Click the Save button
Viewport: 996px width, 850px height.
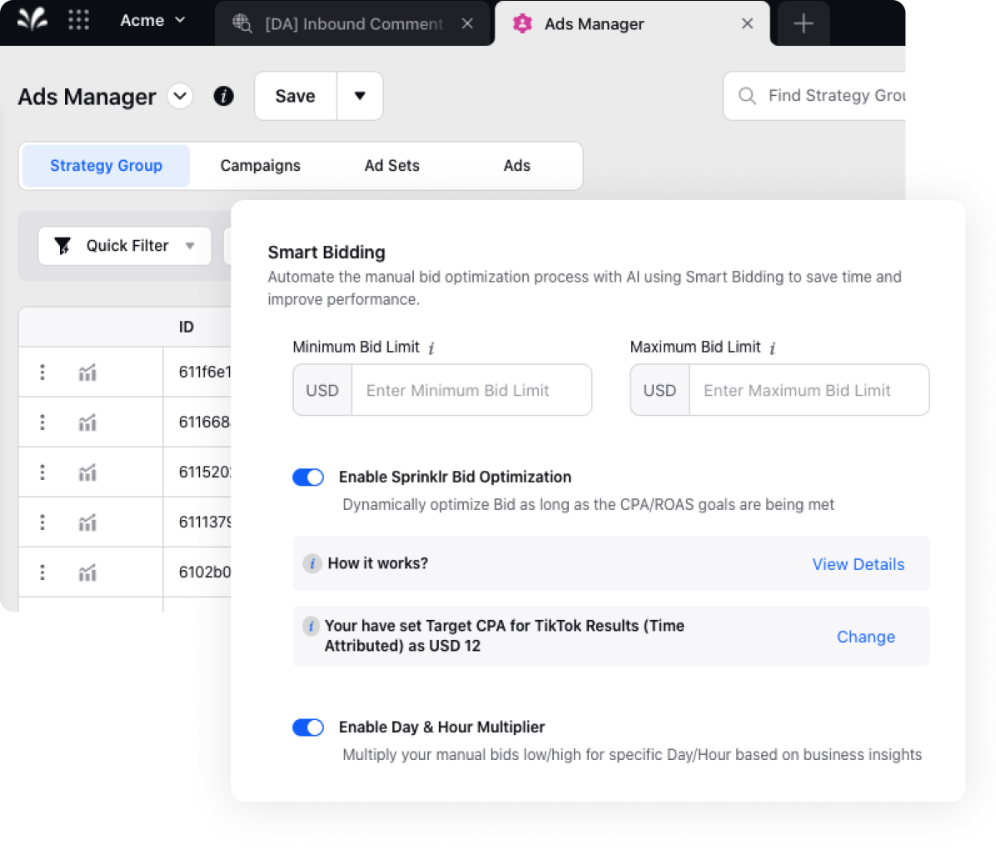pos(296,96)
